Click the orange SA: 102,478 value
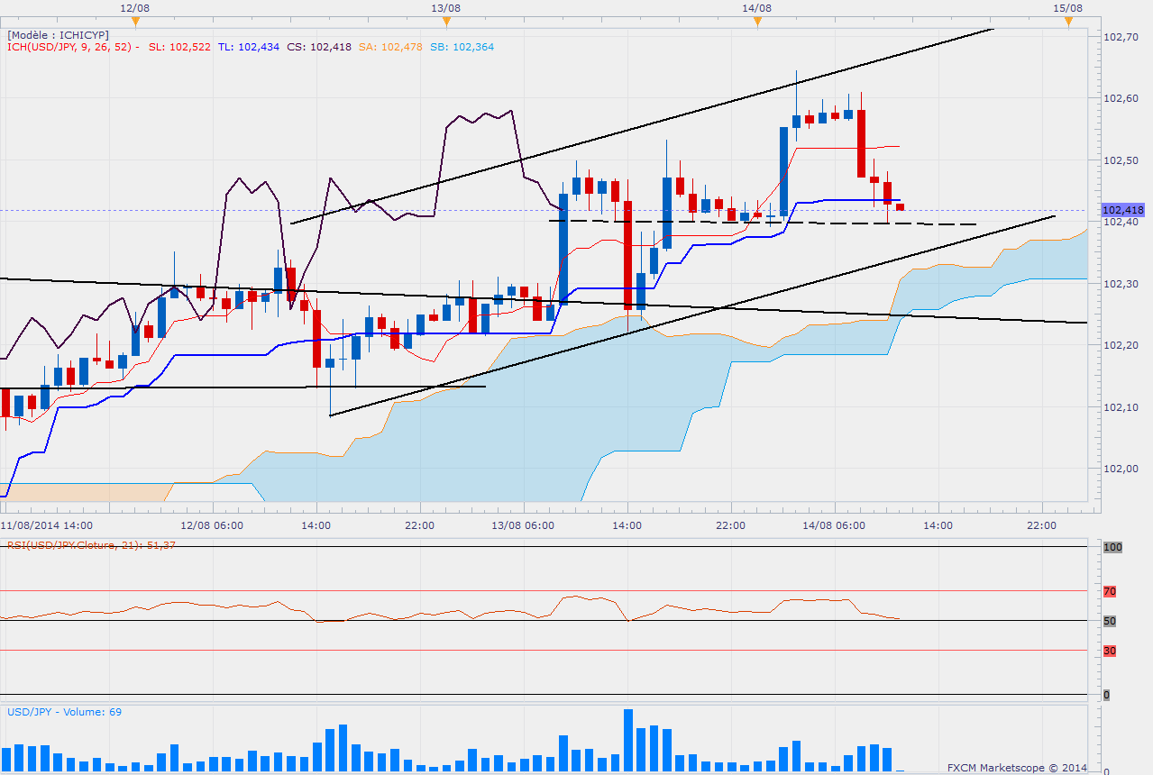Image resolution: width=1153 pixels, height=775 pixels. pos(392,47)
